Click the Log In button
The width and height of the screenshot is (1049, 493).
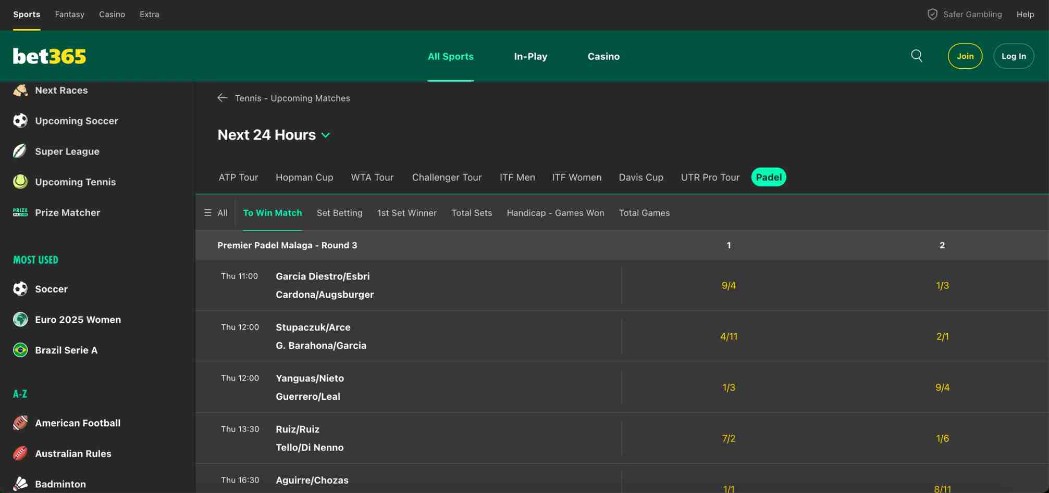(1014, 56)
